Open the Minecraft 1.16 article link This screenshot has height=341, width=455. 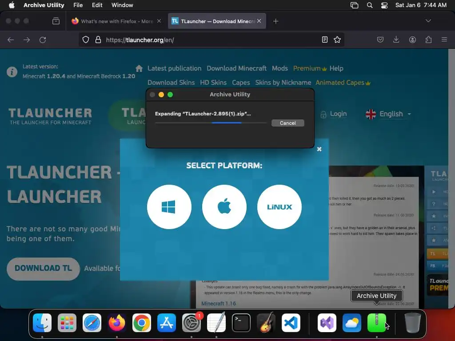pos(219,304)
